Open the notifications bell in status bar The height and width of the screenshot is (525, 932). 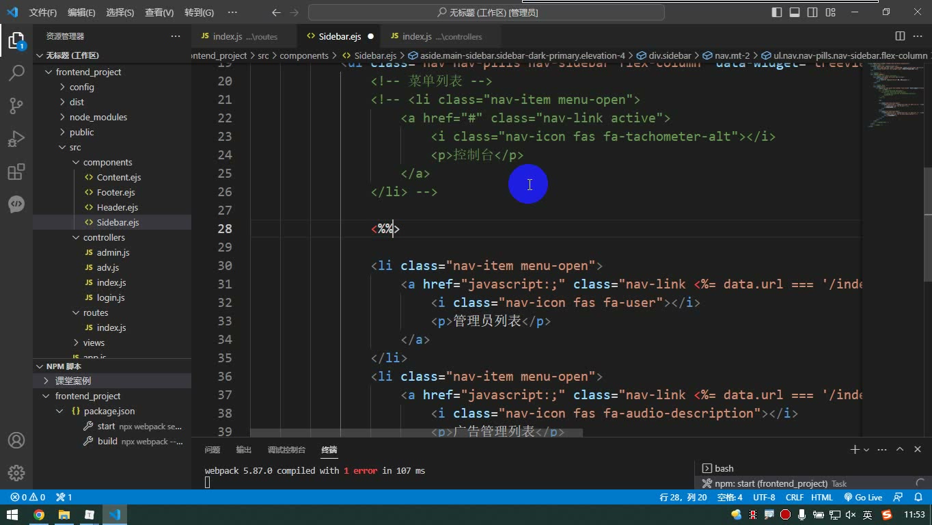click(918, 497)
